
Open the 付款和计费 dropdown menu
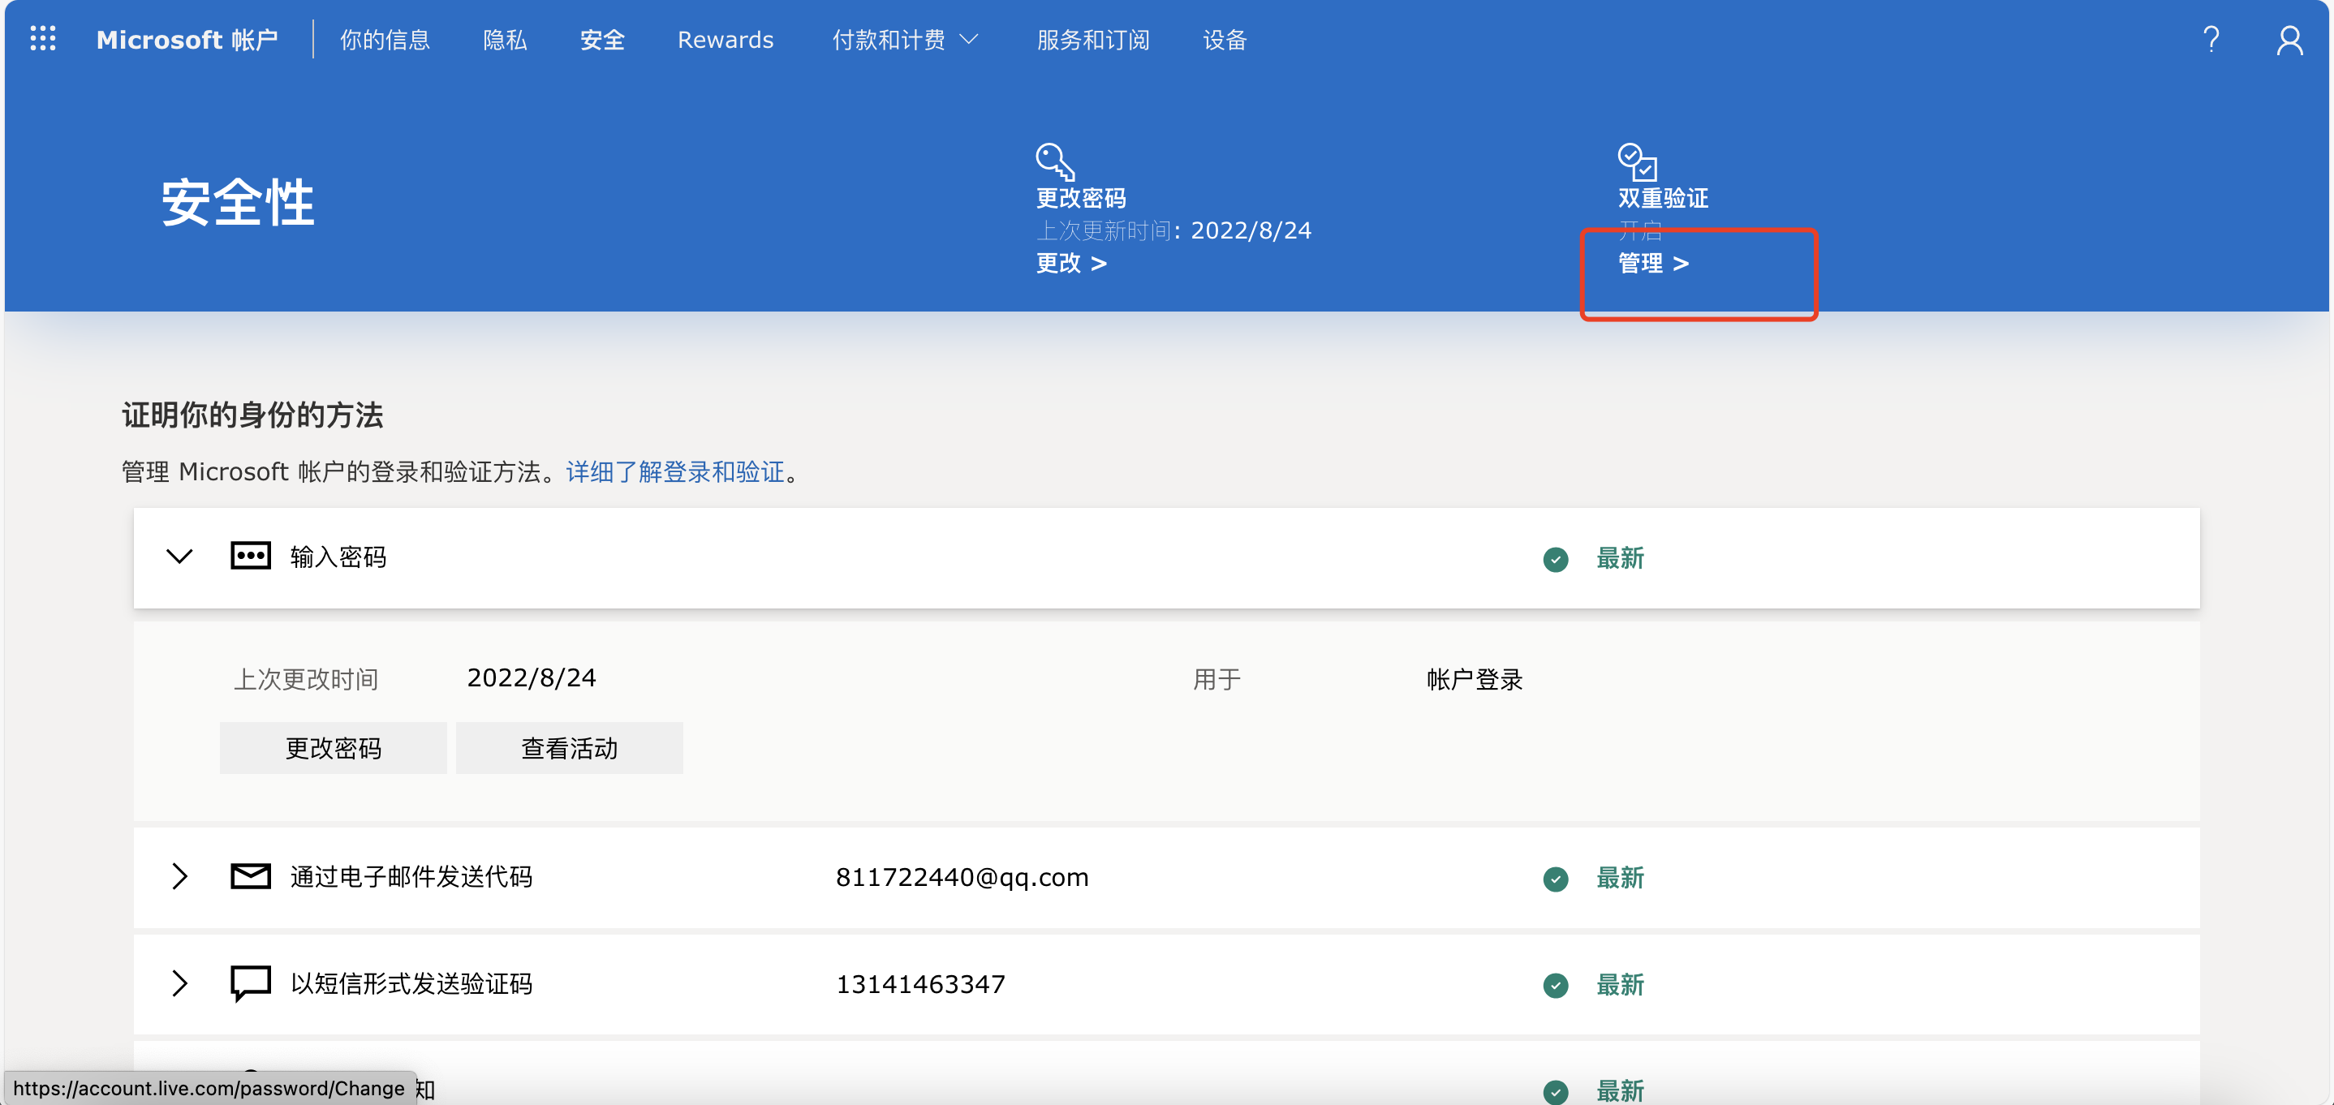pos(904,40)
